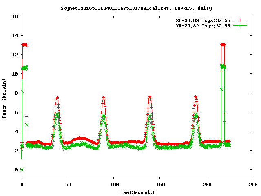Click the Time(Seconds) x-axis label

136,192
